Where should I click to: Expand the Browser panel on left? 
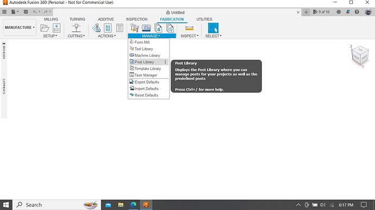click(x=4, y=50)
